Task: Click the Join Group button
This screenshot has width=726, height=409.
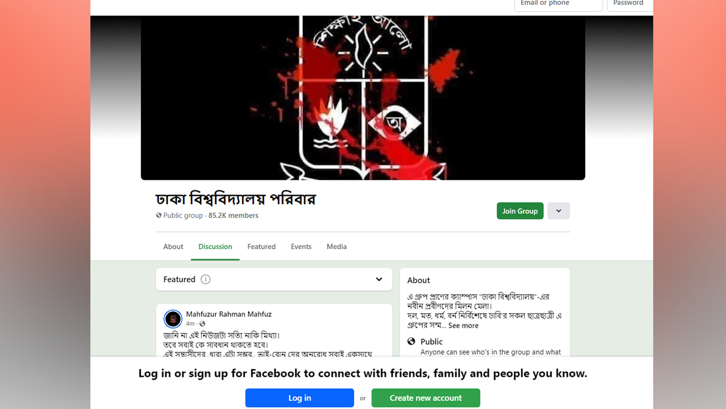Action: 520,211
